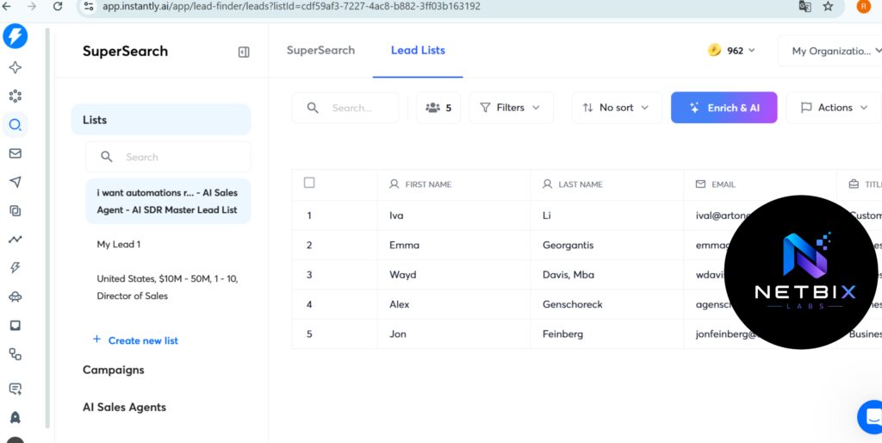Image resolution: width=882 pixels, height=443 pixels.
Task: Open the browser profile avatar R
Action: 863,7
